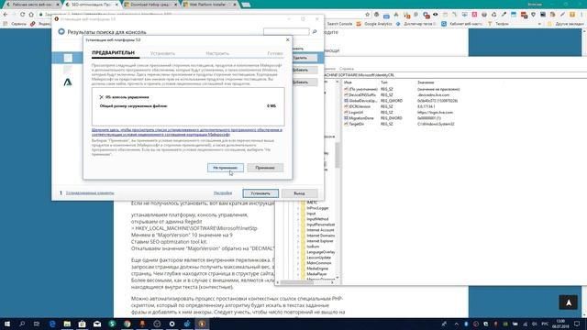Open the 'Настройки' link in Web Platform Installer
Viewport: 587px width, 330px height.
[x=223, y=193]
